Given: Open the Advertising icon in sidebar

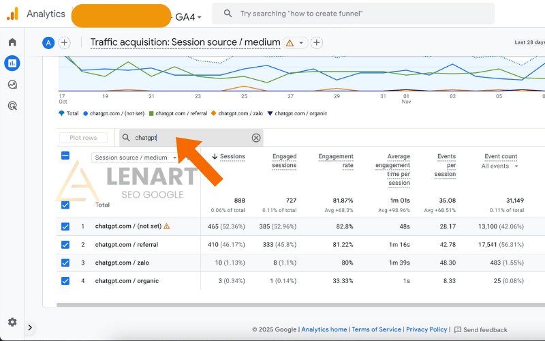Looking at the screenshot, I should tap(12, 106).
